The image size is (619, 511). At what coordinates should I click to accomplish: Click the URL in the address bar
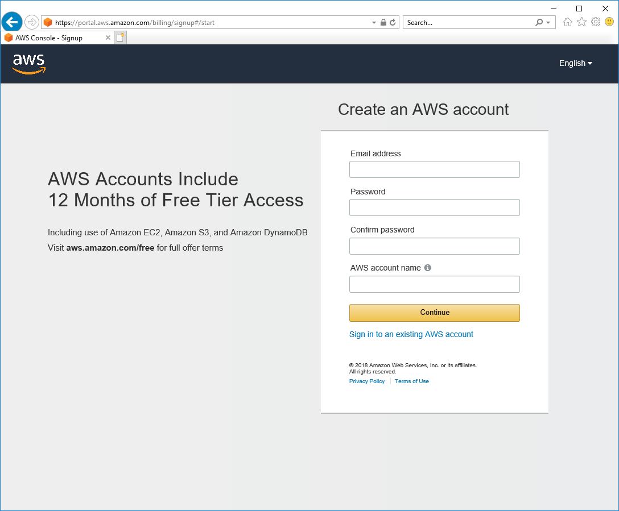point(135,23)
